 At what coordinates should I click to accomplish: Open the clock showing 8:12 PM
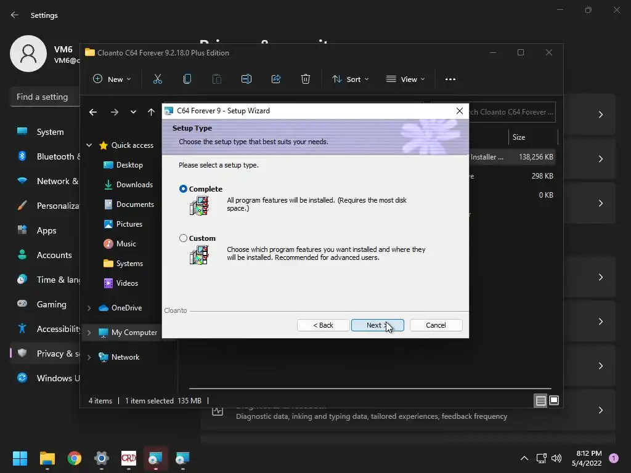coord(587,458)
